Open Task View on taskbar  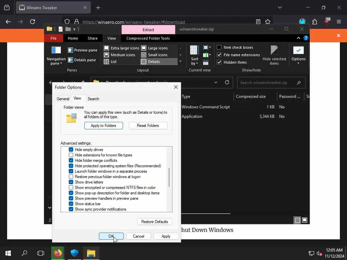[x=41, y=253]
